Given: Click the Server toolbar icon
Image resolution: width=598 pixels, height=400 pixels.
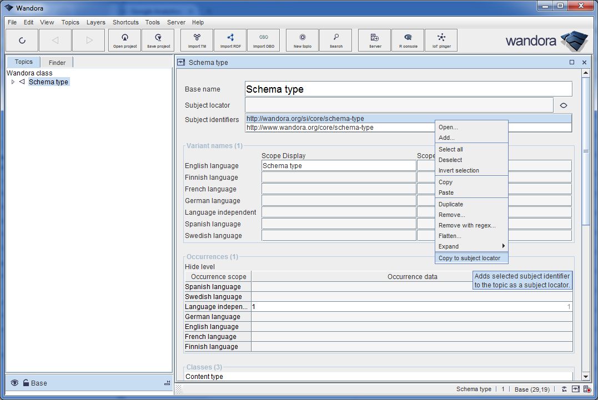Looking at the screenshot, I should (x=374, y=40).
